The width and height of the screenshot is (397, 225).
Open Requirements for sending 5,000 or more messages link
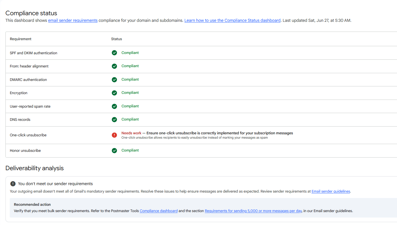253,211
